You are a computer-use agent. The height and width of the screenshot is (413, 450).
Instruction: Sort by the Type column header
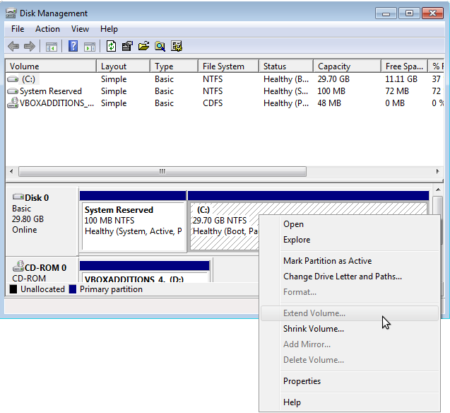pos(174,66)
